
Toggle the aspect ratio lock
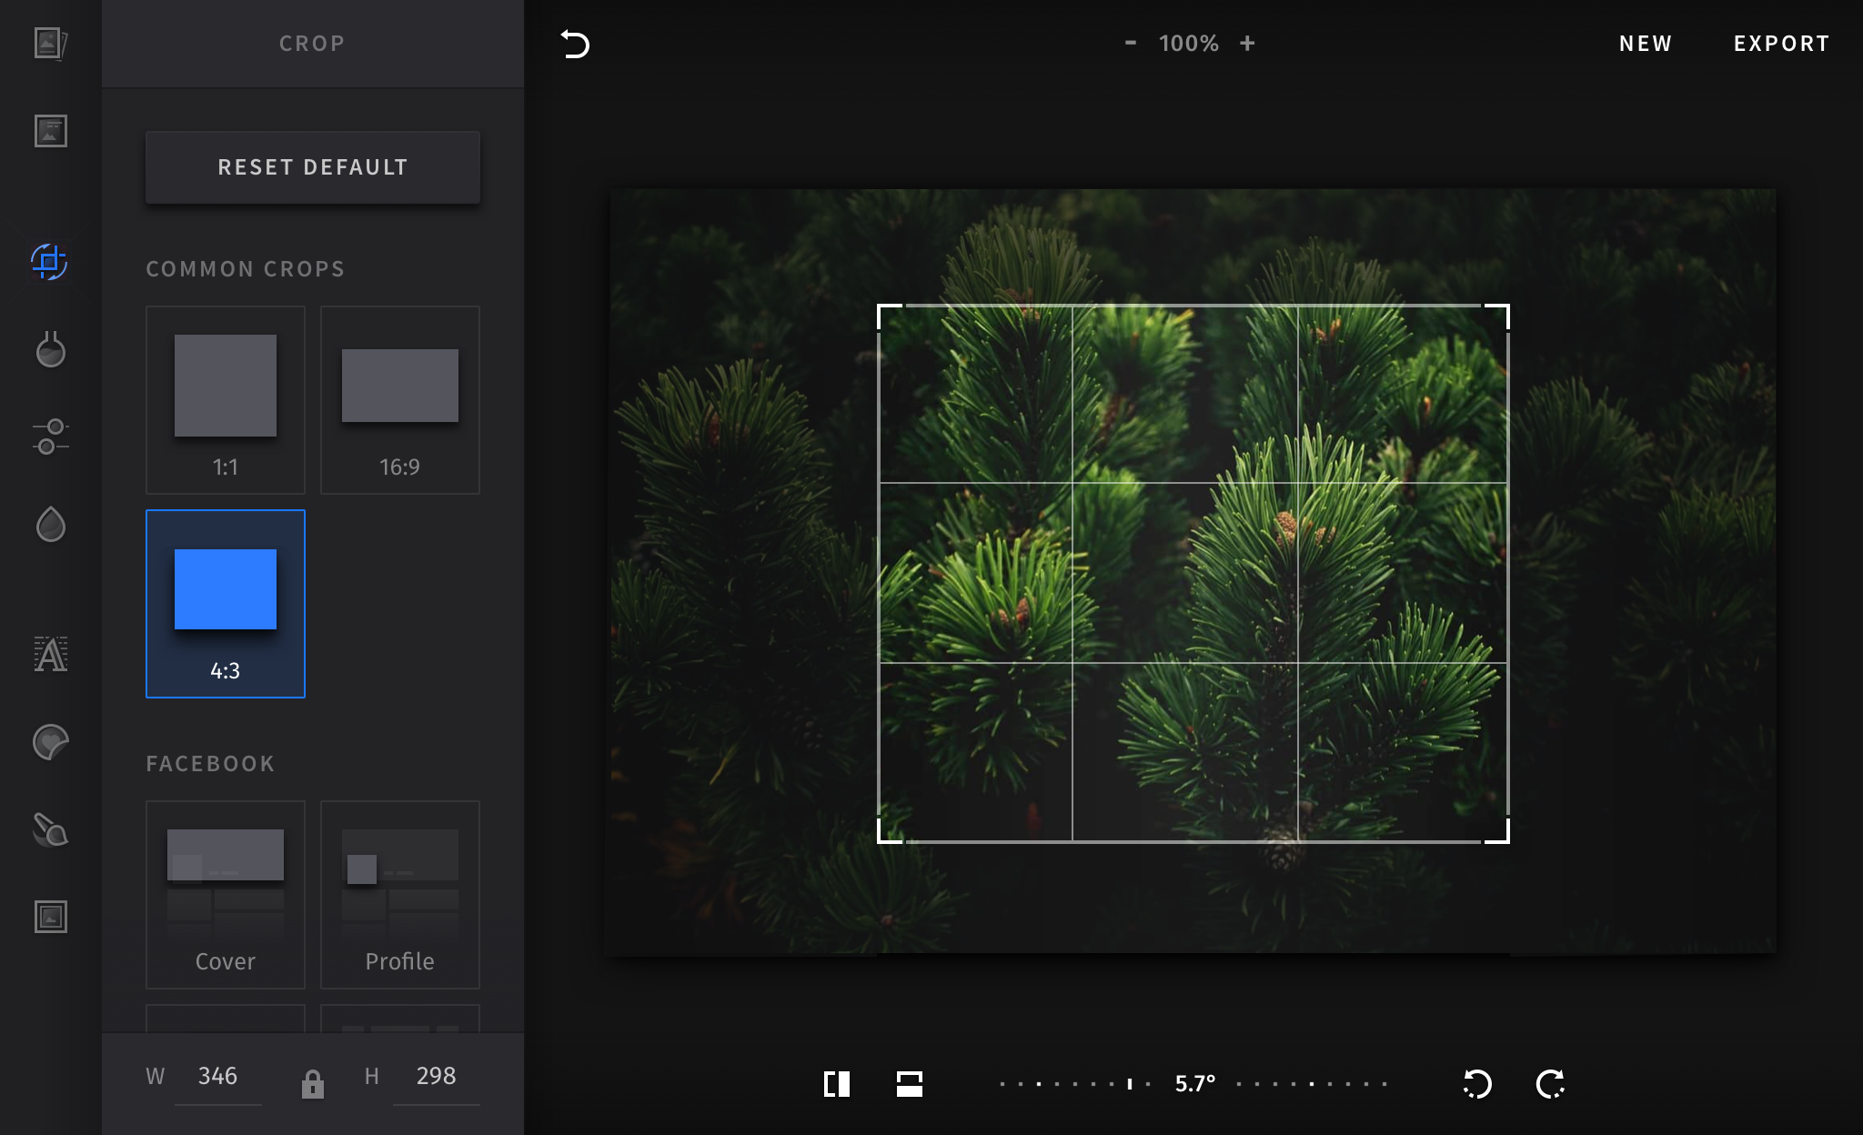tap(312, 1083)
